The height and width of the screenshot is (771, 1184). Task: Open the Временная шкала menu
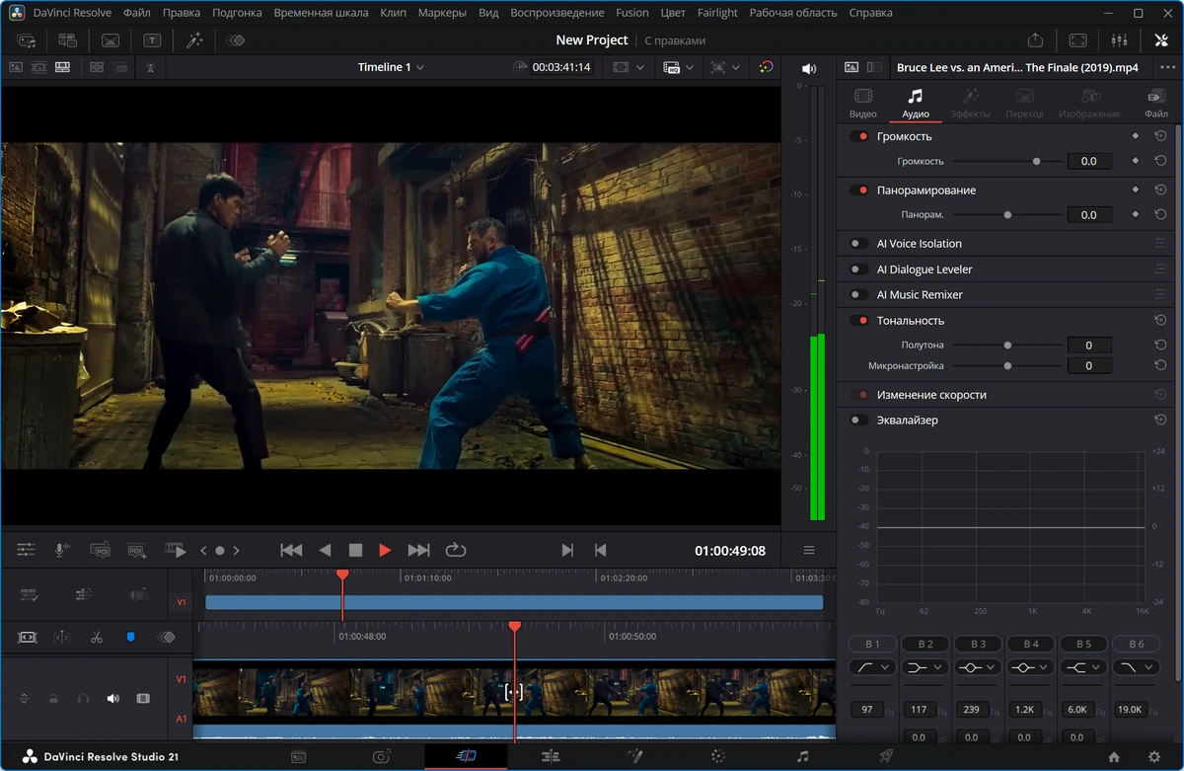click(321, 13)
